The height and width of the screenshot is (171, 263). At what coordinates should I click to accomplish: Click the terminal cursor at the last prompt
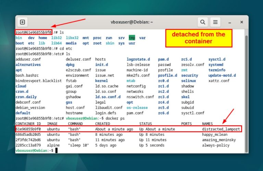point(56,151)
